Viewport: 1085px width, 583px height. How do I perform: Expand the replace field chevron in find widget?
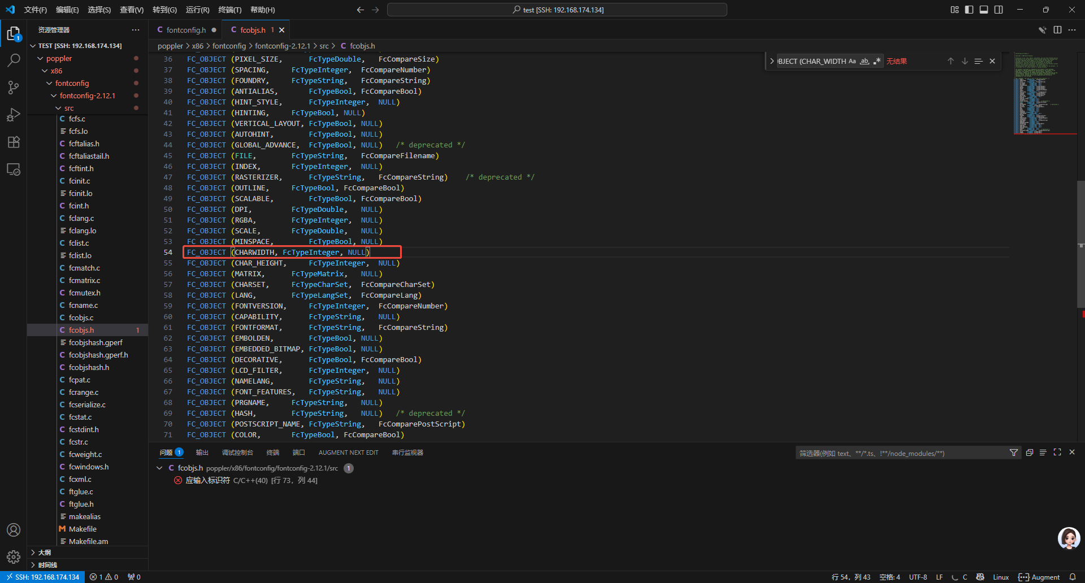click(772, 60)
